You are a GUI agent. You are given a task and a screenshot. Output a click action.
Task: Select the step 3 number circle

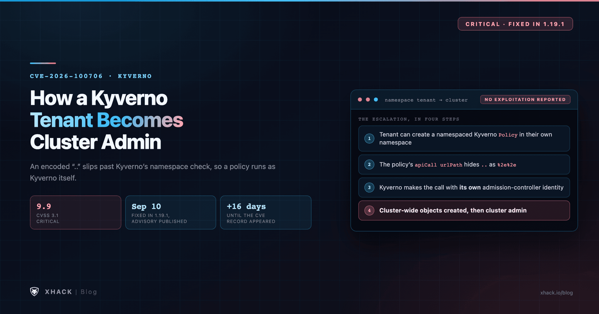click(369, 187)
